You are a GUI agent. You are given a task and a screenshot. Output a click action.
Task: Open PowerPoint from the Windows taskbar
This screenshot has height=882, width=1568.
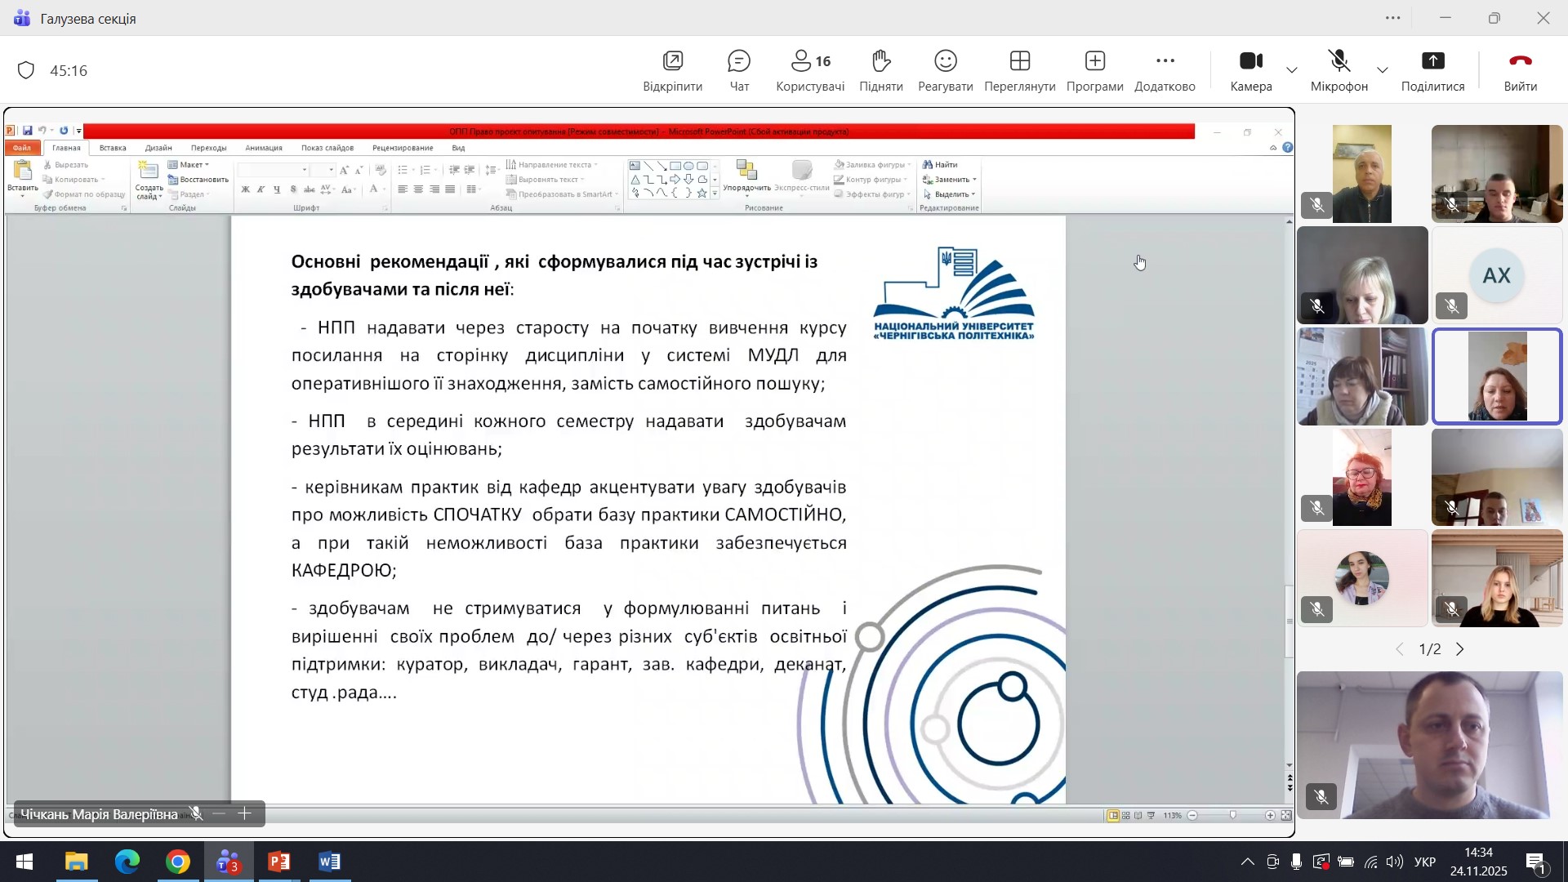(278, 862)
